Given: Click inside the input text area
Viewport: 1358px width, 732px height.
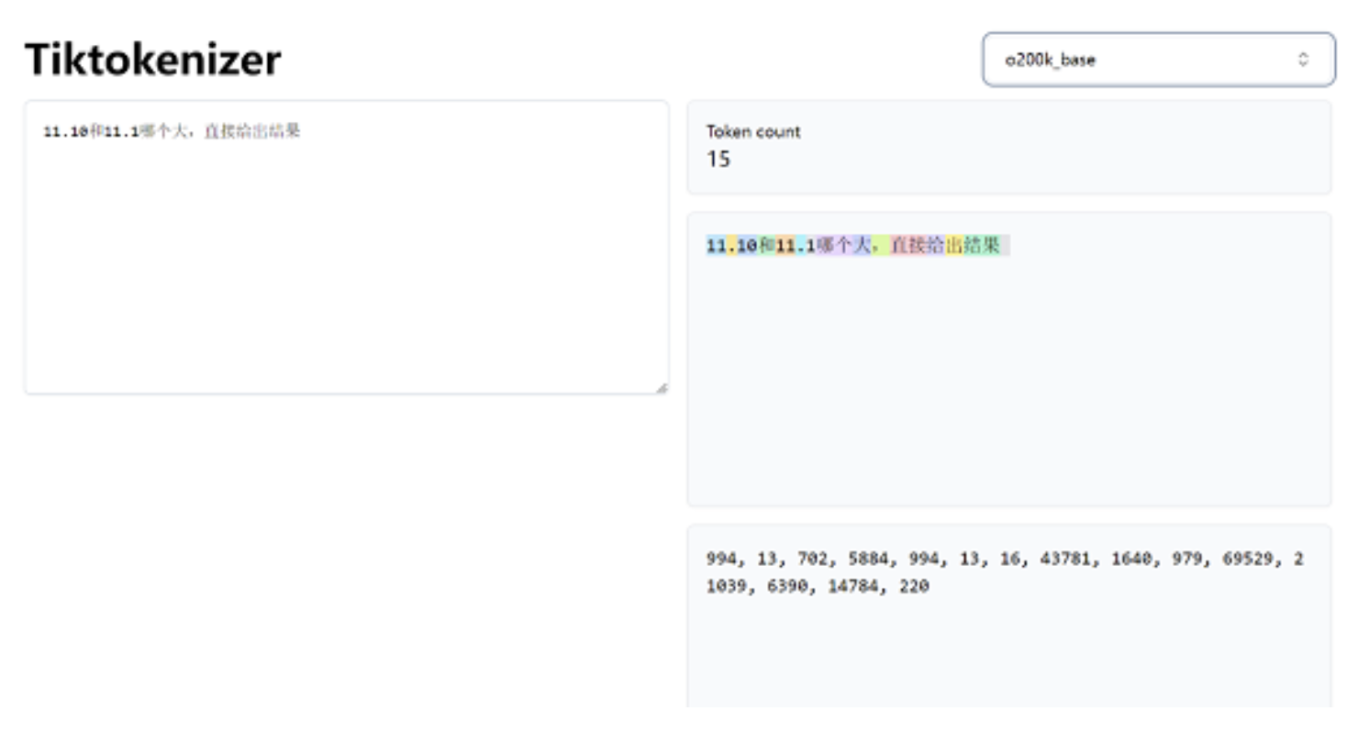Looking at the screenshot, I should pyautogui.click(x=346, y=266).
